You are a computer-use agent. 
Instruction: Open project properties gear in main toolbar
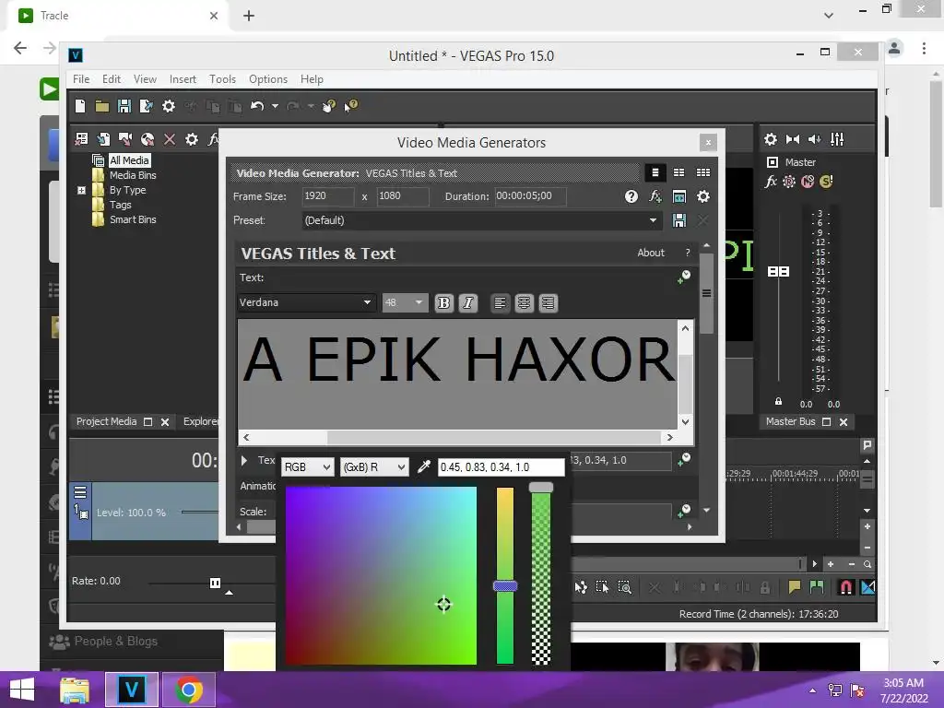tap(169, 106)
